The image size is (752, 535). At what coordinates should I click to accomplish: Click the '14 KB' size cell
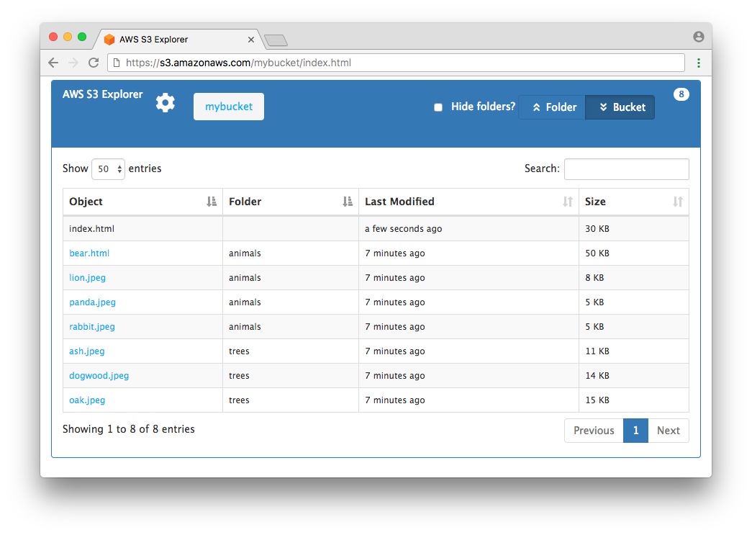pos(633,376)
